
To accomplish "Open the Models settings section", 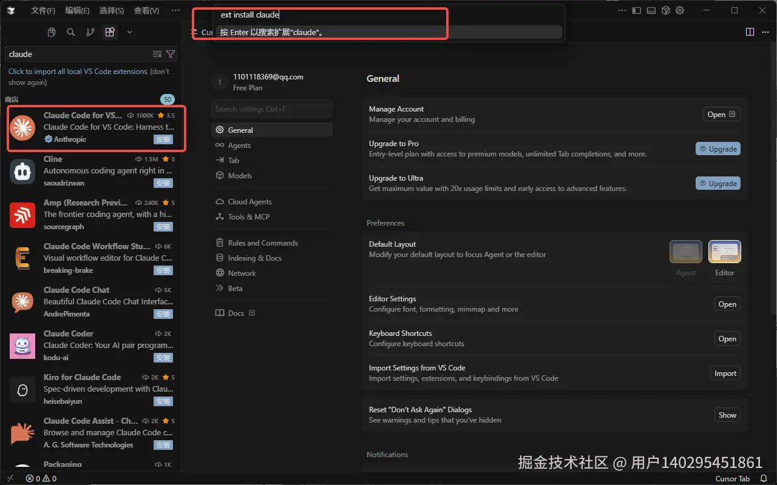I will click(x=272, y=175).
